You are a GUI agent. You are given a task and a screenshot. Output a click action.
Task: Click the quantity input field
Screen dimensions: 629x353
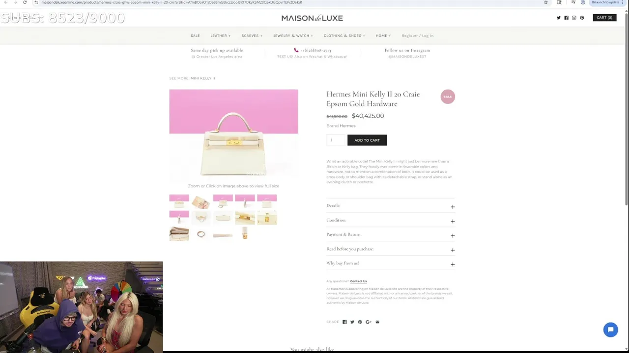[x=336, y=140]
